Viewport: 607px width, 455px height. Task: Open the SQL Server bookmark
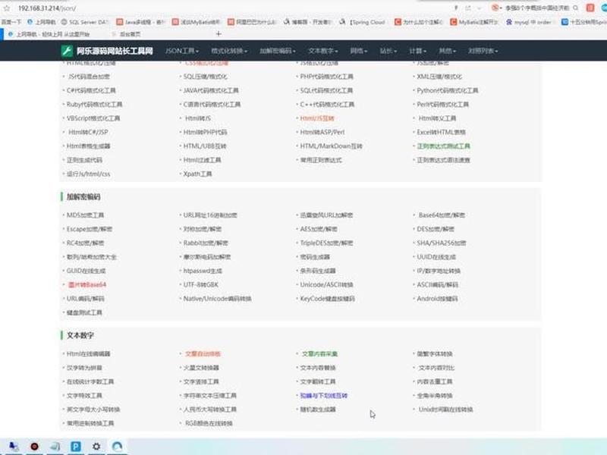pyautogui.click(x=84, y=22)
